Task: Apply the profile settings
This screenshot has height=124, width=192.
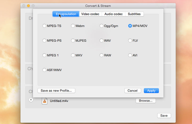Action: [x=151, y=91]
